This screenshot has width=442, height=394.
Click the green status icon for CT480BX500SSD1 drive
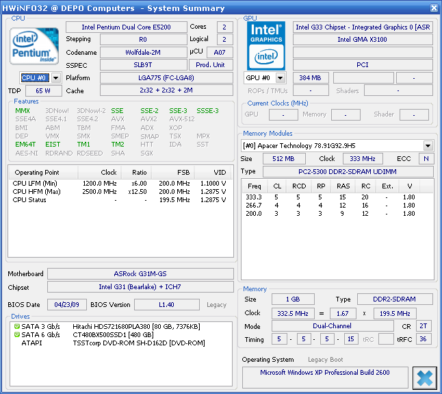pyautogui.click(x=16, y=334)
